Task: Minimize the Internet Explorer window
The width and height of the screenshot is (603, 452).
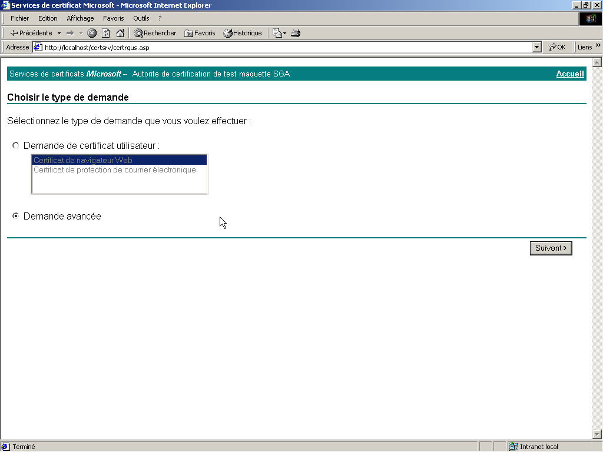Action: point(577,5)
